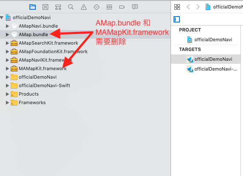Open the Issue navigator warning icon
Viewport: 243px width, 176px height.
(84, 7)
